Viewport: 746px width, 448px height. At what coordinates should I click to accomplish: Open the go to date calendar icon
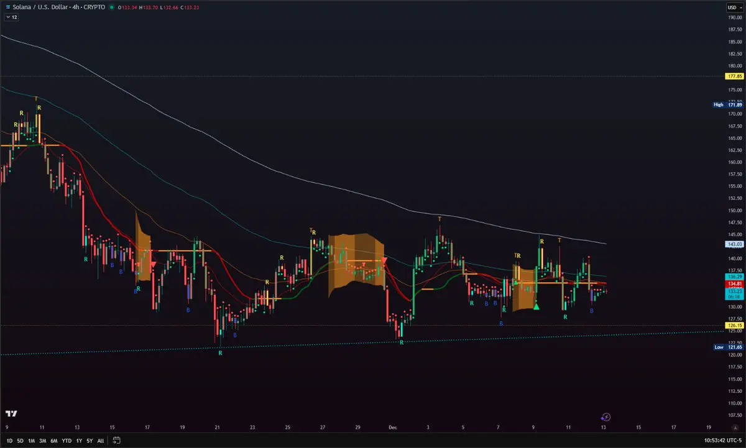116,441
